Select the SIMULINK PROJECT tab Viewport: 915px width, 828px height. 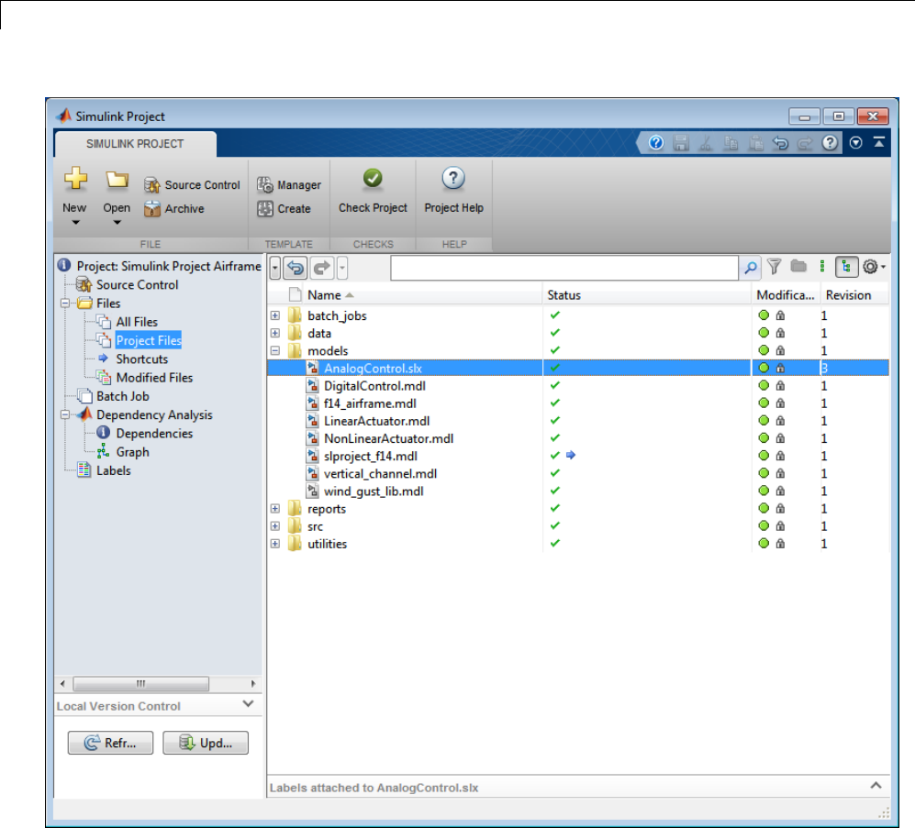[135, 144]
